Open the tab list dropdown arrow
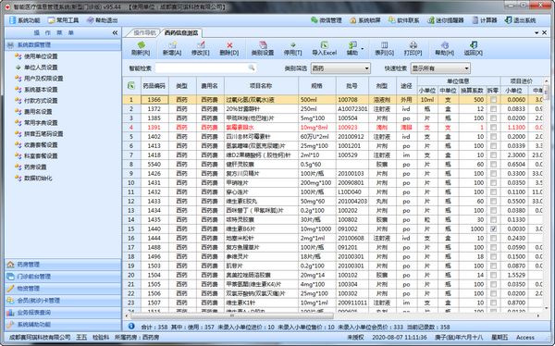Image resolution: width=555 pixels, height=346 pixels. point(536,32)
